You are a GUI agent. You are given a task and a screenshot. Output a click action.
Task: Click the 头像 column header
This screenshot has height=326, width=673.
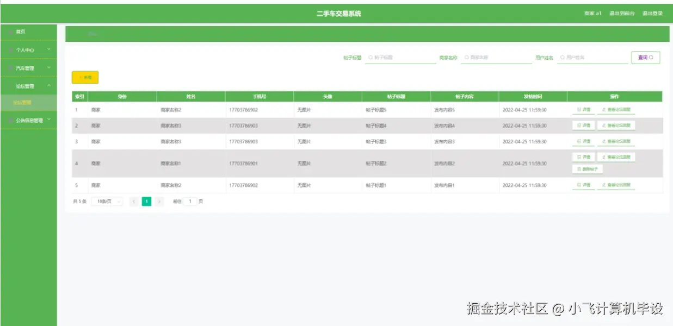coord(328,97)
